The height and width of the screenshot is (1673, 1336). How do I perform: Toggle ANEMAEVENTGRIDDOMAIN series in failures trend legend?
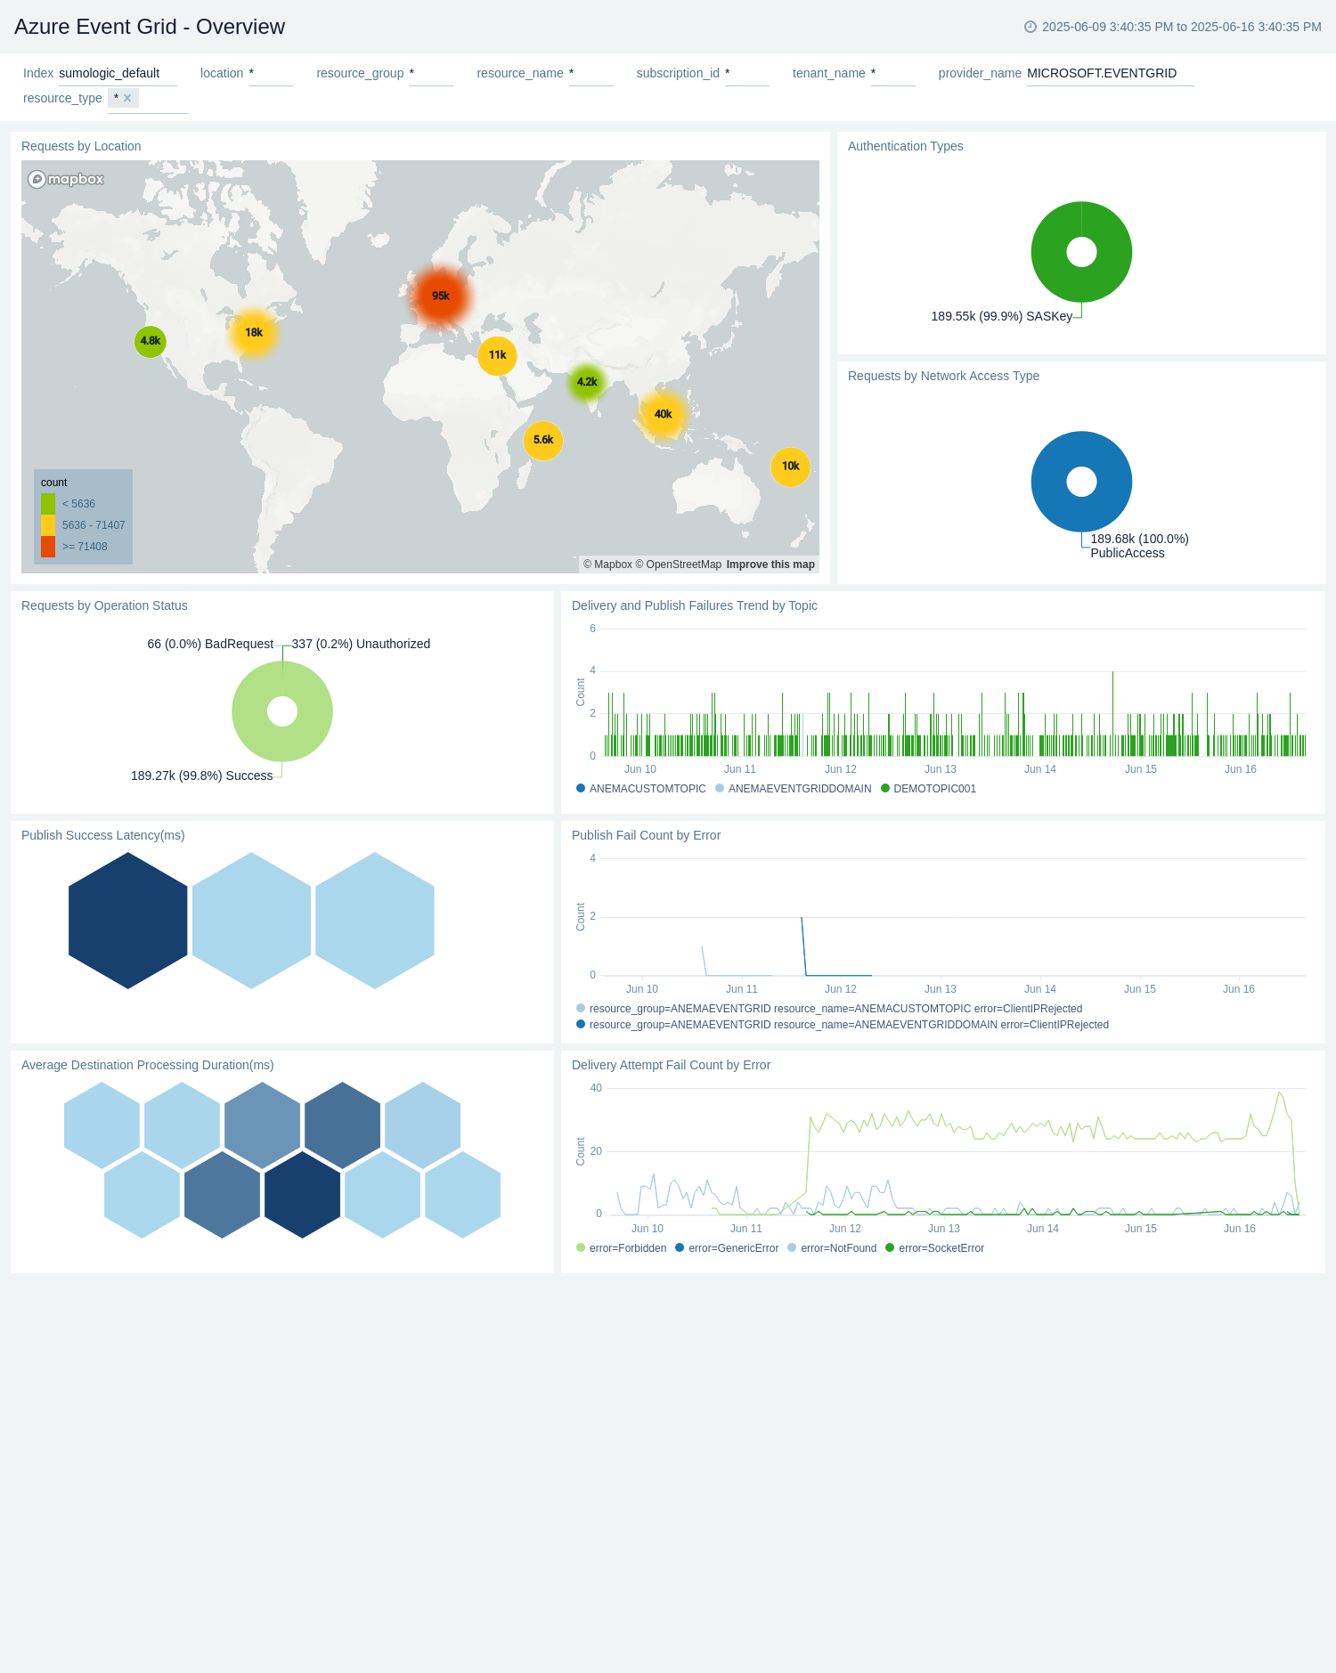point(794,789)
